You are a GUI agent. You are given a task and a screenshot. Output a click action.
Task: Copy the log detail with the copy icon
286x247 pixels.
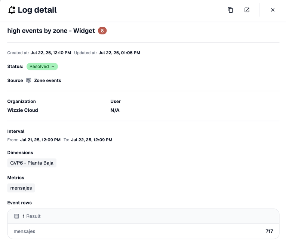230,10
